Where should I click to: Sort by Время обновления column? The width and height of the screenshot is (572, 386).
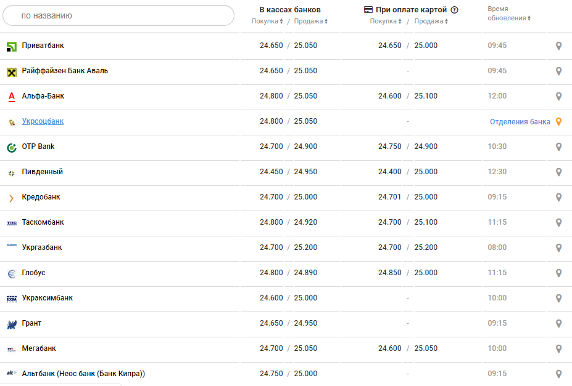pyautogui.click(x=509, y=18)
